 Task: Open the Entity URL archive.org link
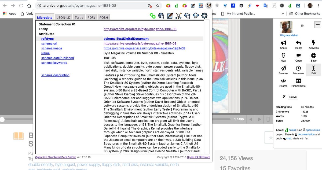pyautogui.click(x=140, y=29)
